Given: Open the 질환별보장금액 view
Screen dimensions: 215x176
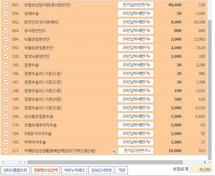Looking at the screenshot, I should click(46, 170).
